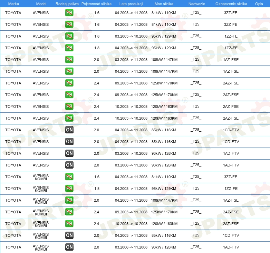The width and height of the screenshot is (270, 253).
Task: Click date range 03.2006 -> 11.2008 in Kombi row
Action: pos(131,247)
